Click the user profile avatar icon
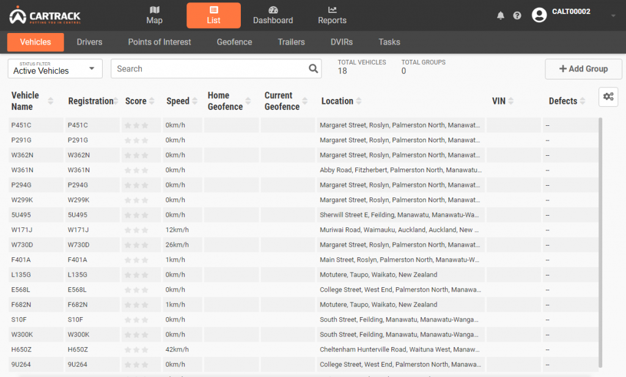The image size is (626, 377). pyautogui.click(x=539, y=15)
